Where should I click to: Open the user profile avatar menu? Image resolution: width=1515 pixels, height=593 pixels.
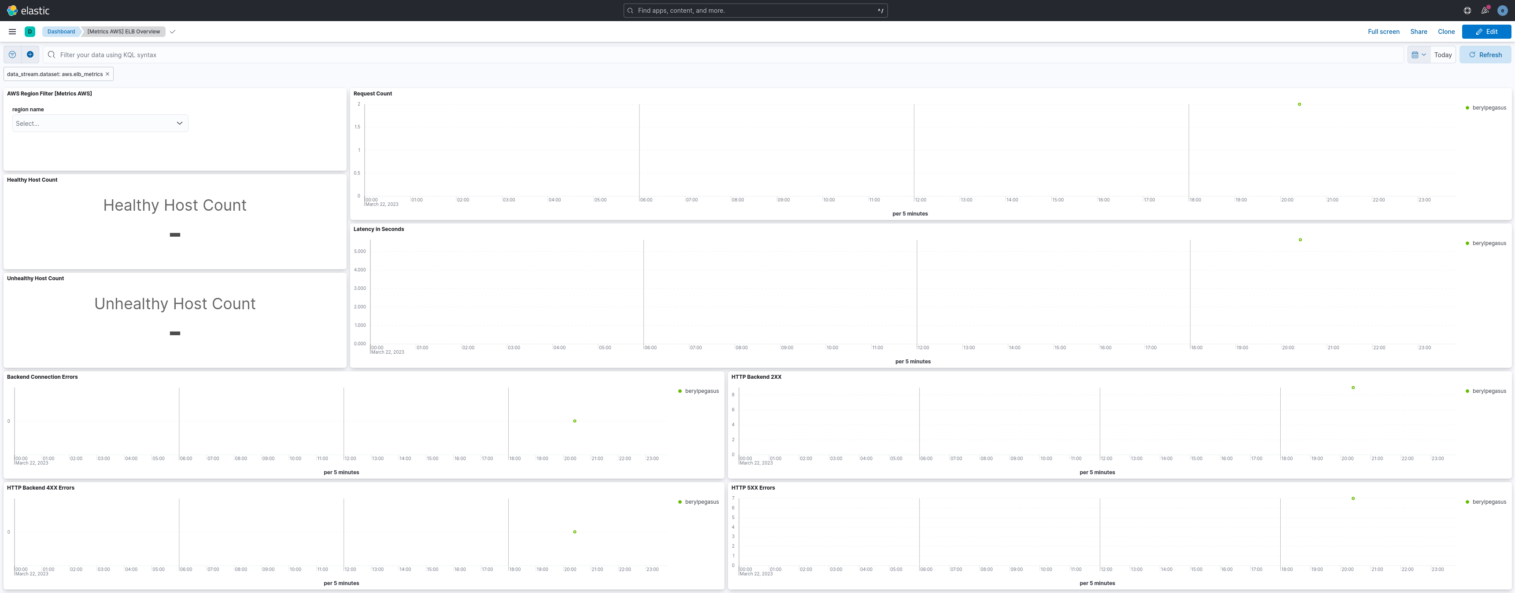pos(1502,11)
